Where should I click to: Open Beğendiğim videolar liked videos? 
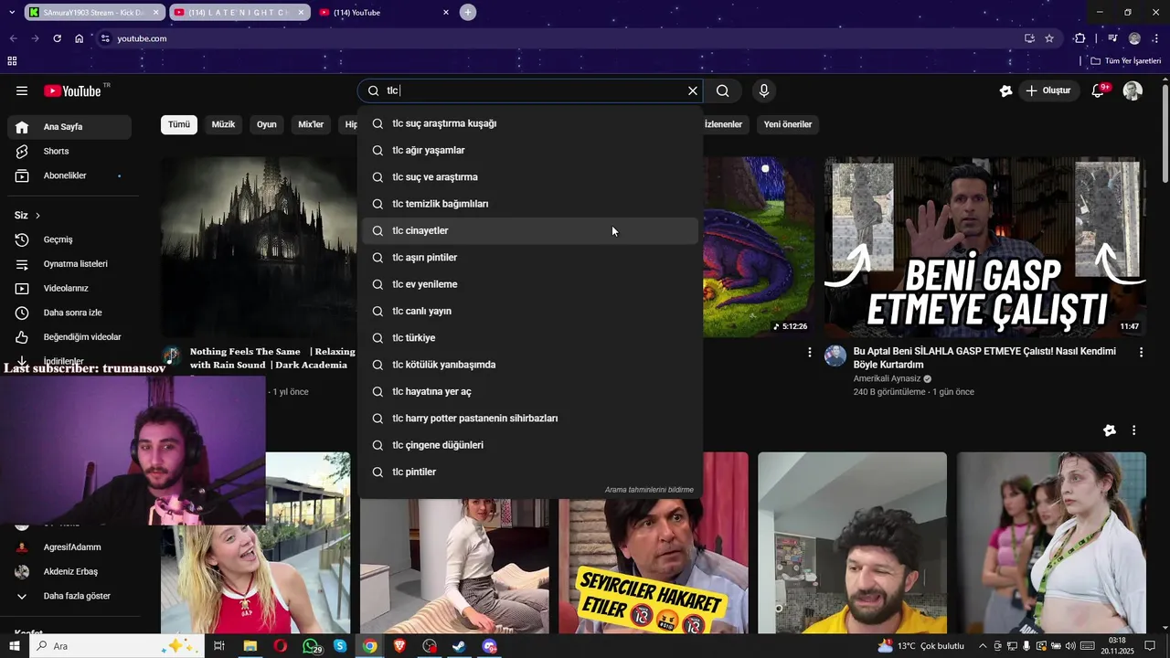(69, 337)
